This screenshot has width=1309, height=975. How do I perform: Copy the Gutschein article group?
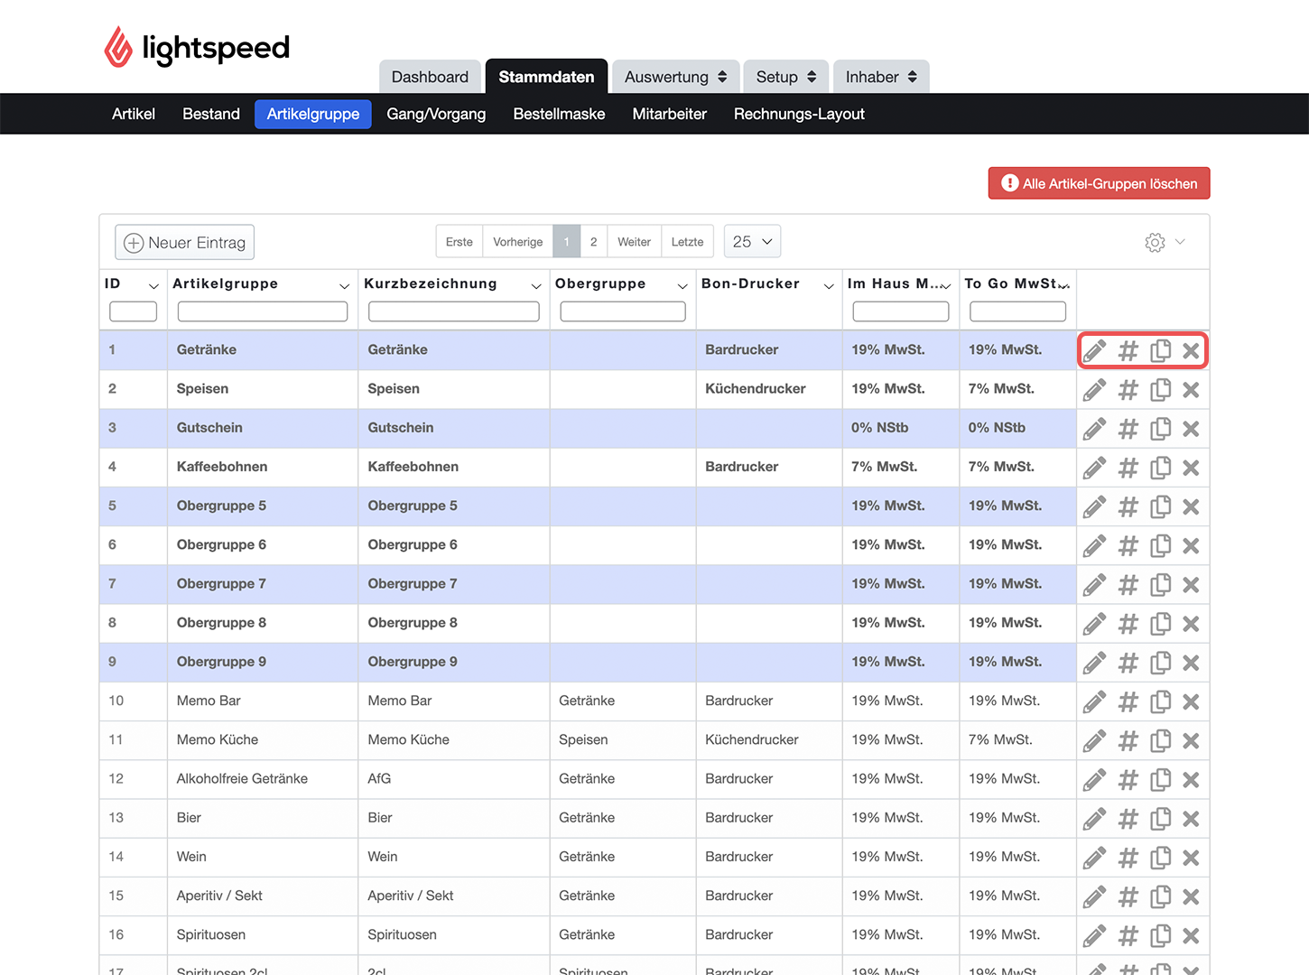(1160, 429)
